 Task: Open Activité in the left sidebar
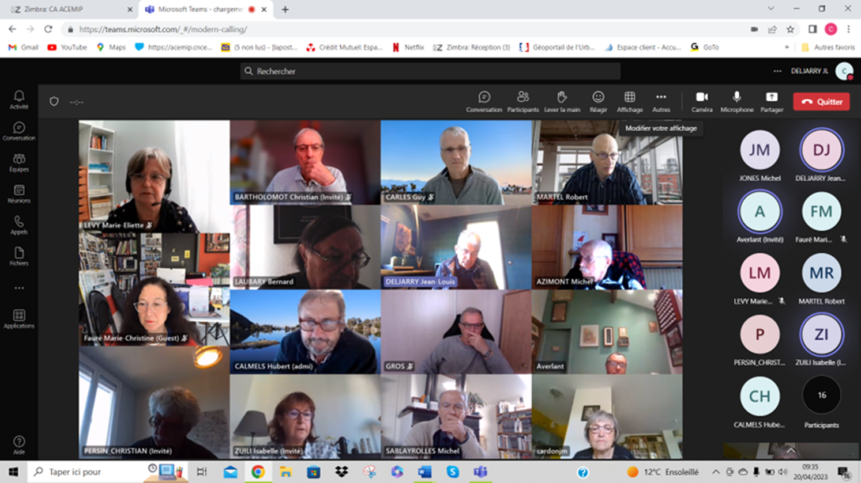coord(19,100)
